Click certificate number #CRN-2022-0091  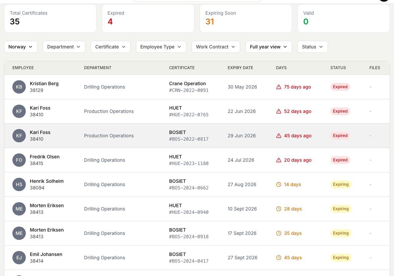(189, 90)
